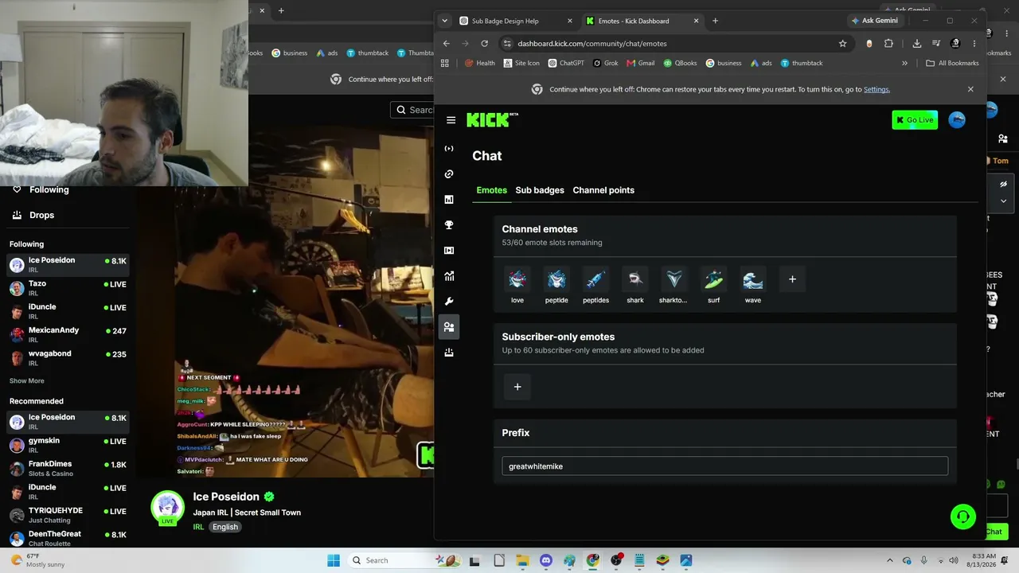
Task: Switch to the Channel points tab
Action: tap(603, 190)
